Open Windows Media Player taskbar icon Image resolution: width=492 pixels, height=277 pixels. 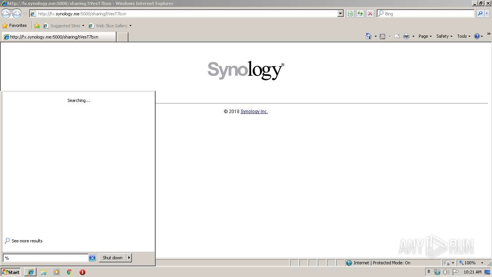coord(57,272)
